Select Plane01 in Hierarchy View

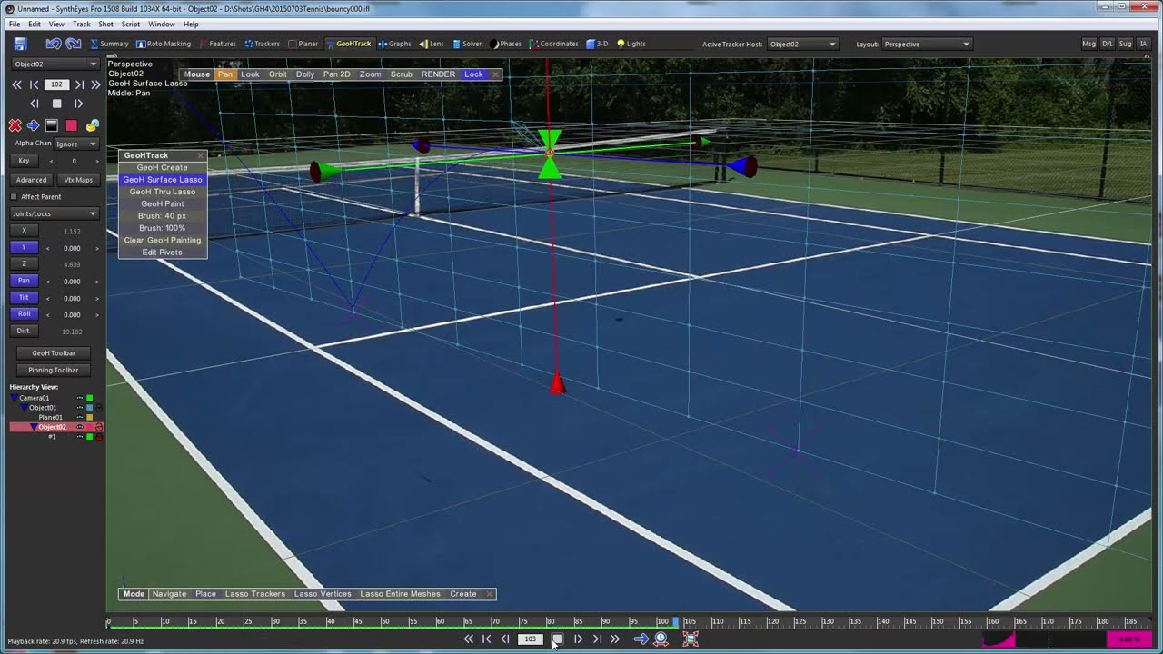pyautogui.click(x=50, y=417)
